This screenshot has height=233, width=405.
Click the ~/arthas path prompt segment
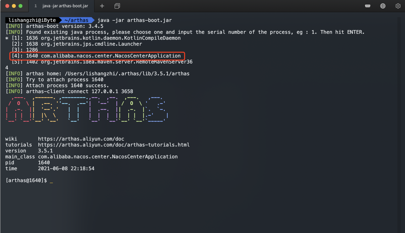[76, 20]
